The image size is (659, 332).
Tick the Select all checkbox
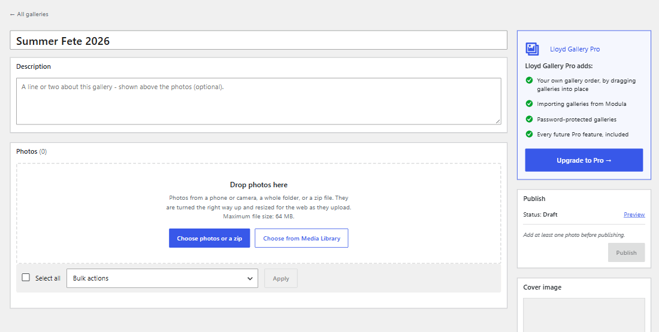click(26, 278)
